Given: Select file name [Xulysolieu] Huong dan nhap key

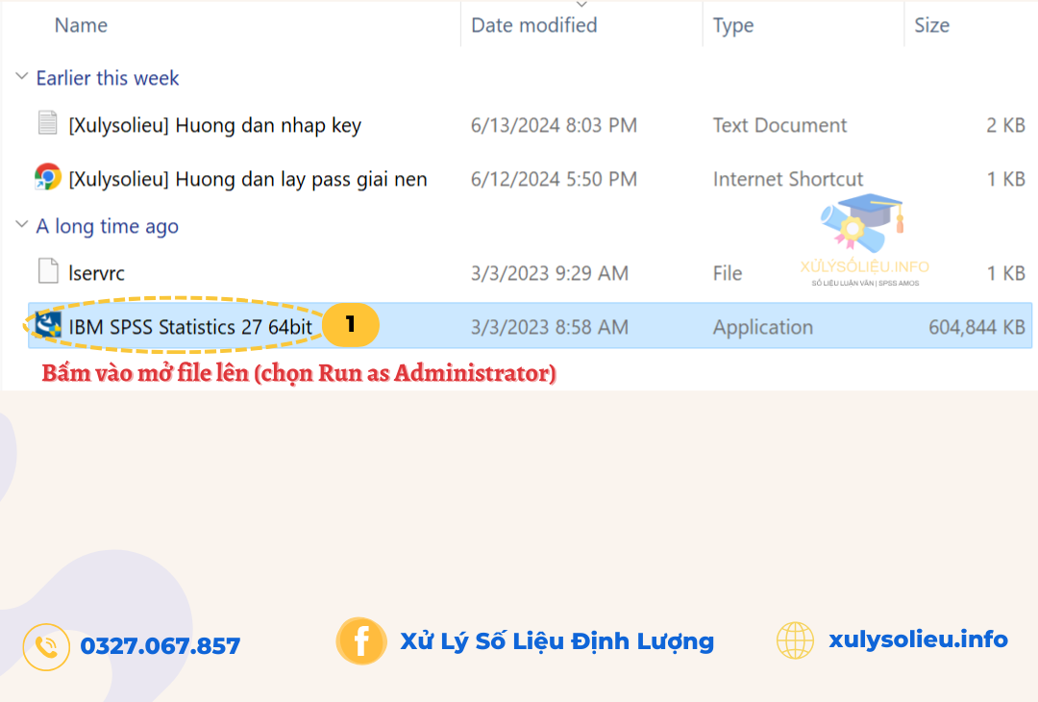Looking at the screenshot, I should click(x=215, y=125).
